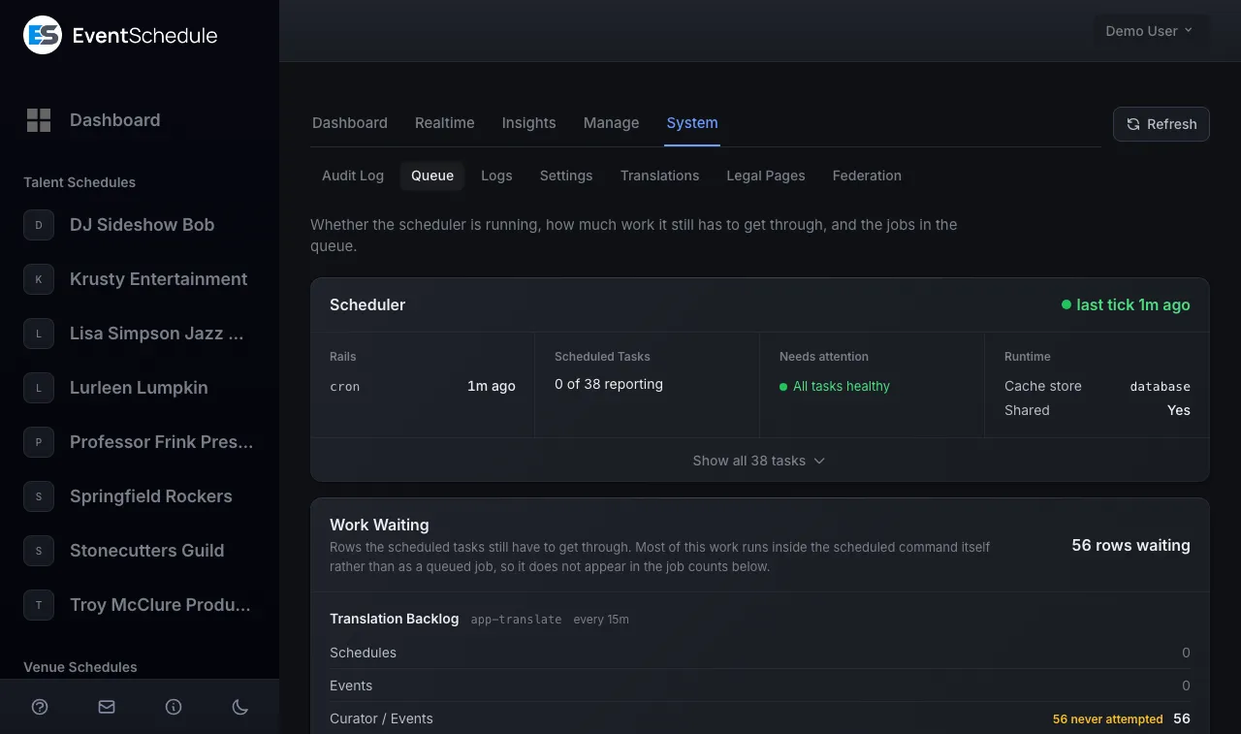
Task: Click the help question mark icon
Action: tap(40, 707)
